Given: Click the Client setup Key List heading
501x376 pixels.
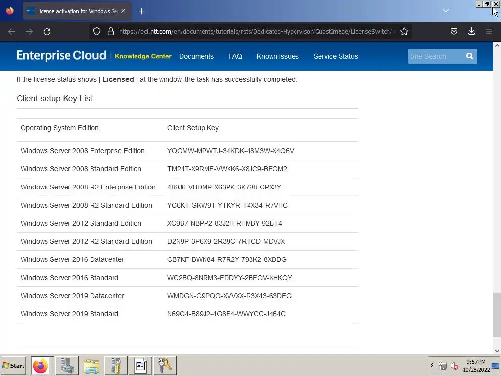Looking at the screenshot, I should [x=55, y=98].
